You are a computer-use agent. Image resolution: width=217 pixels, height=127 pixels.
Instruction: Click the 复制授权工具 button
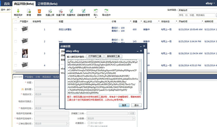[x=113, y=56]
